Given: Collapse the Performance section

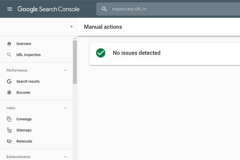Looking at the screenshot, I should (66, 70).
